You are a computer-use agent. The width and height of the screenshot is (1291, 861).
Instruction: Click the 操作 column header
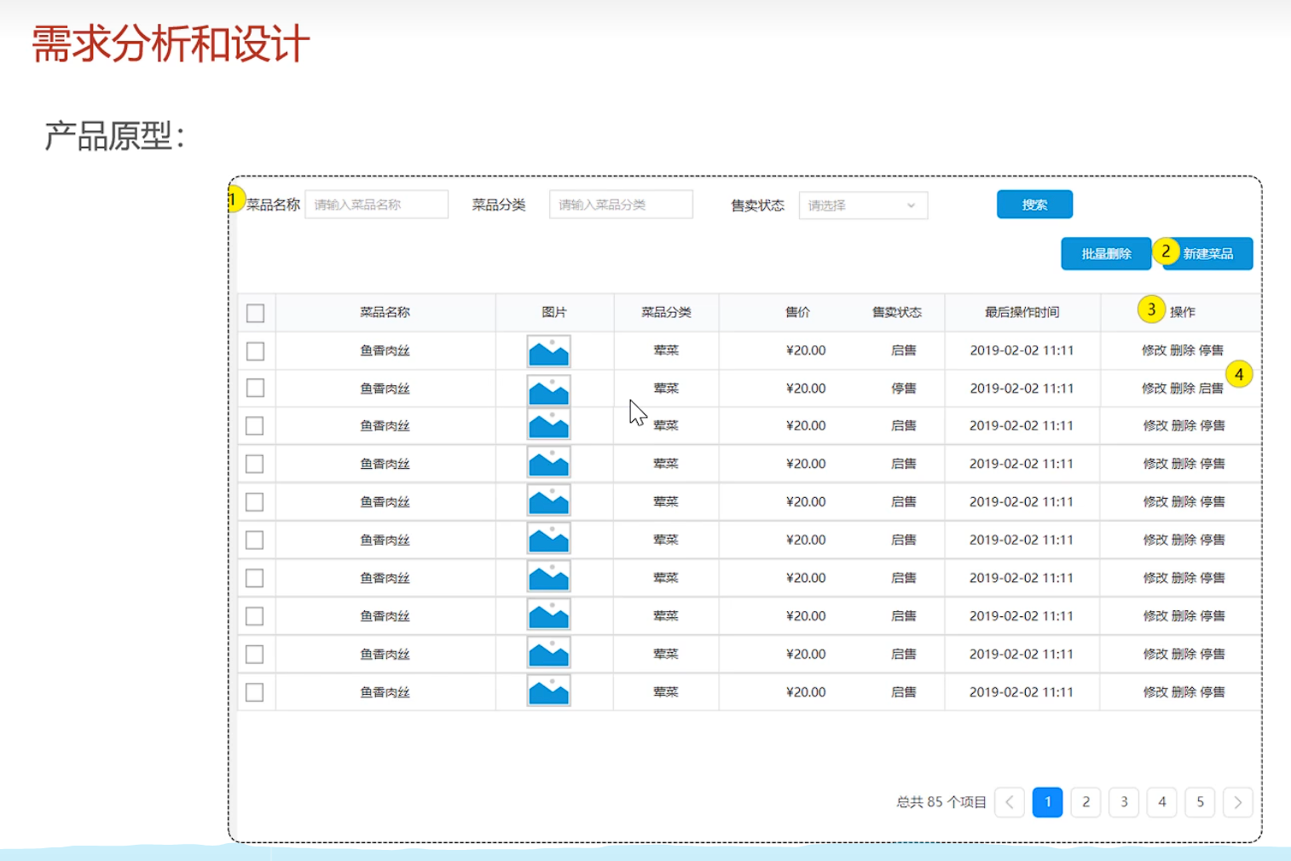pyautogui.click(x=1183, y=312)
